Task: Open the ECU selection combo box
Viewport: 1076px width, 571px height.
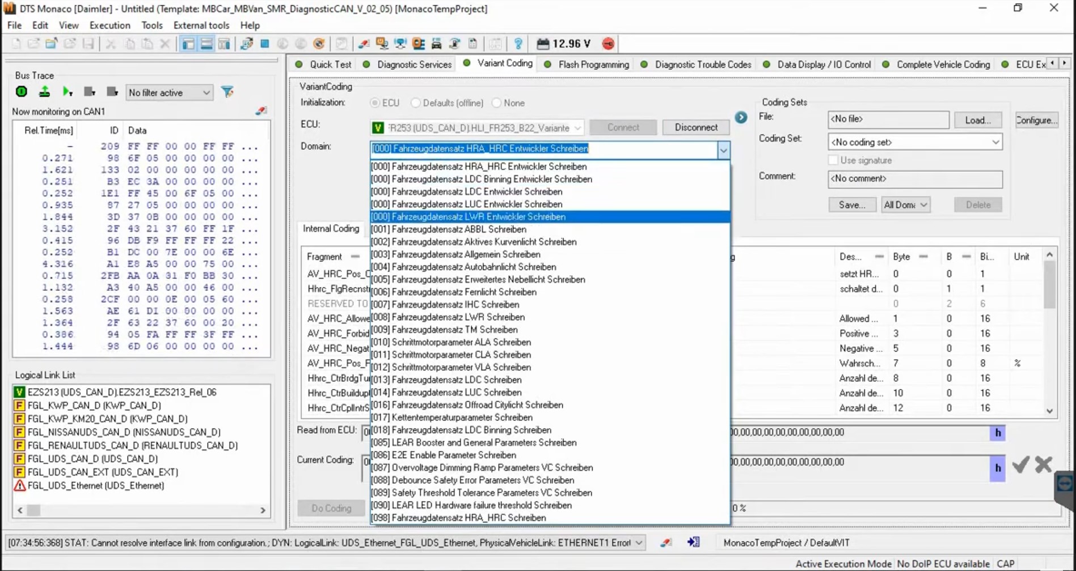Action: click(476, 127)
